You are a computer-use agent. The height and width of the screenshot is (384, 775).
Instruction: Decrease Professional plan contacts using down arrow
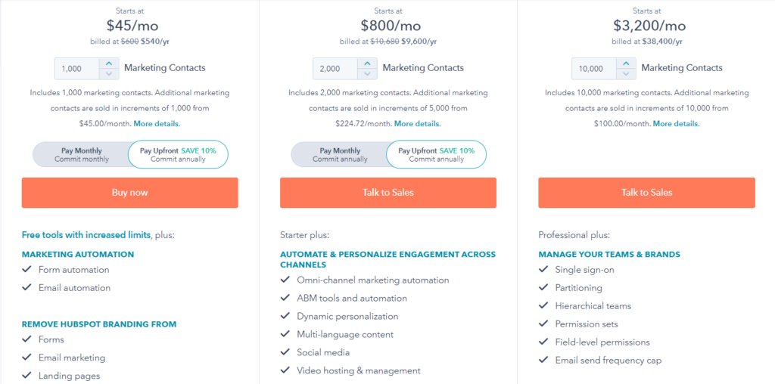point(367,74)
